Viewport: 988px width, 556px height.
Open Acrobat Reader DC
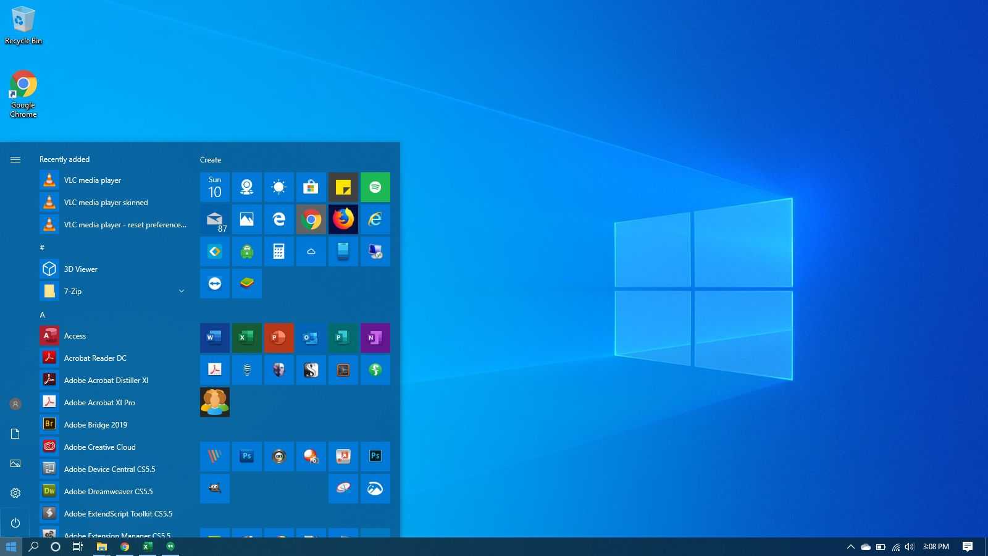pyautogui.click(x=114, y=358)
